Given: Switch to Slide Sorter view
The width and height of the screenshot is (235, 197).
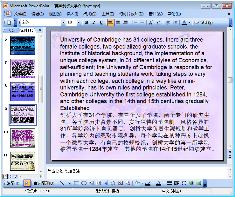Looking at the screenshot, I should click(10, 176).
